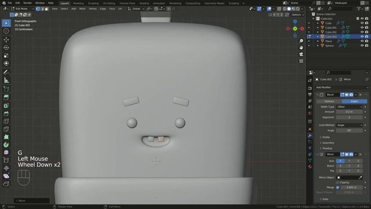Activate the Scale tool
This screenshot has width=371, height=209.
6,56
